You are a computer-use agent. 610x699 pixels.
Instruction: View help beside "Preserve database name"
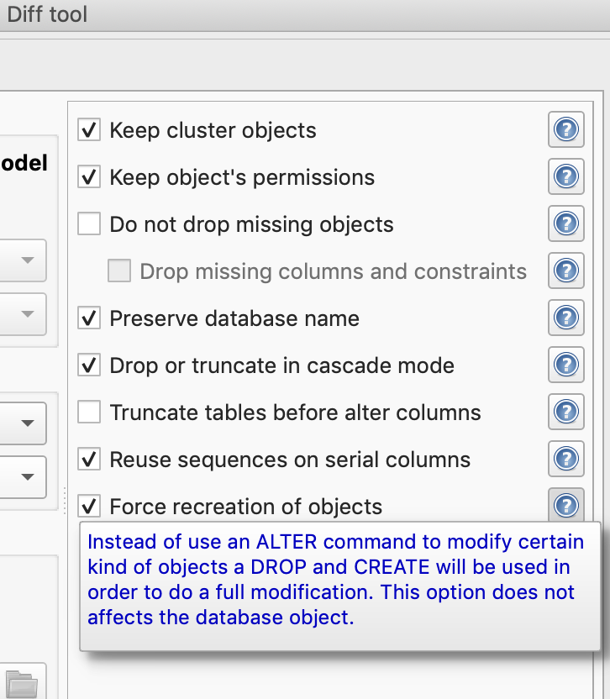pyautogui.click(x=565, y=318)
